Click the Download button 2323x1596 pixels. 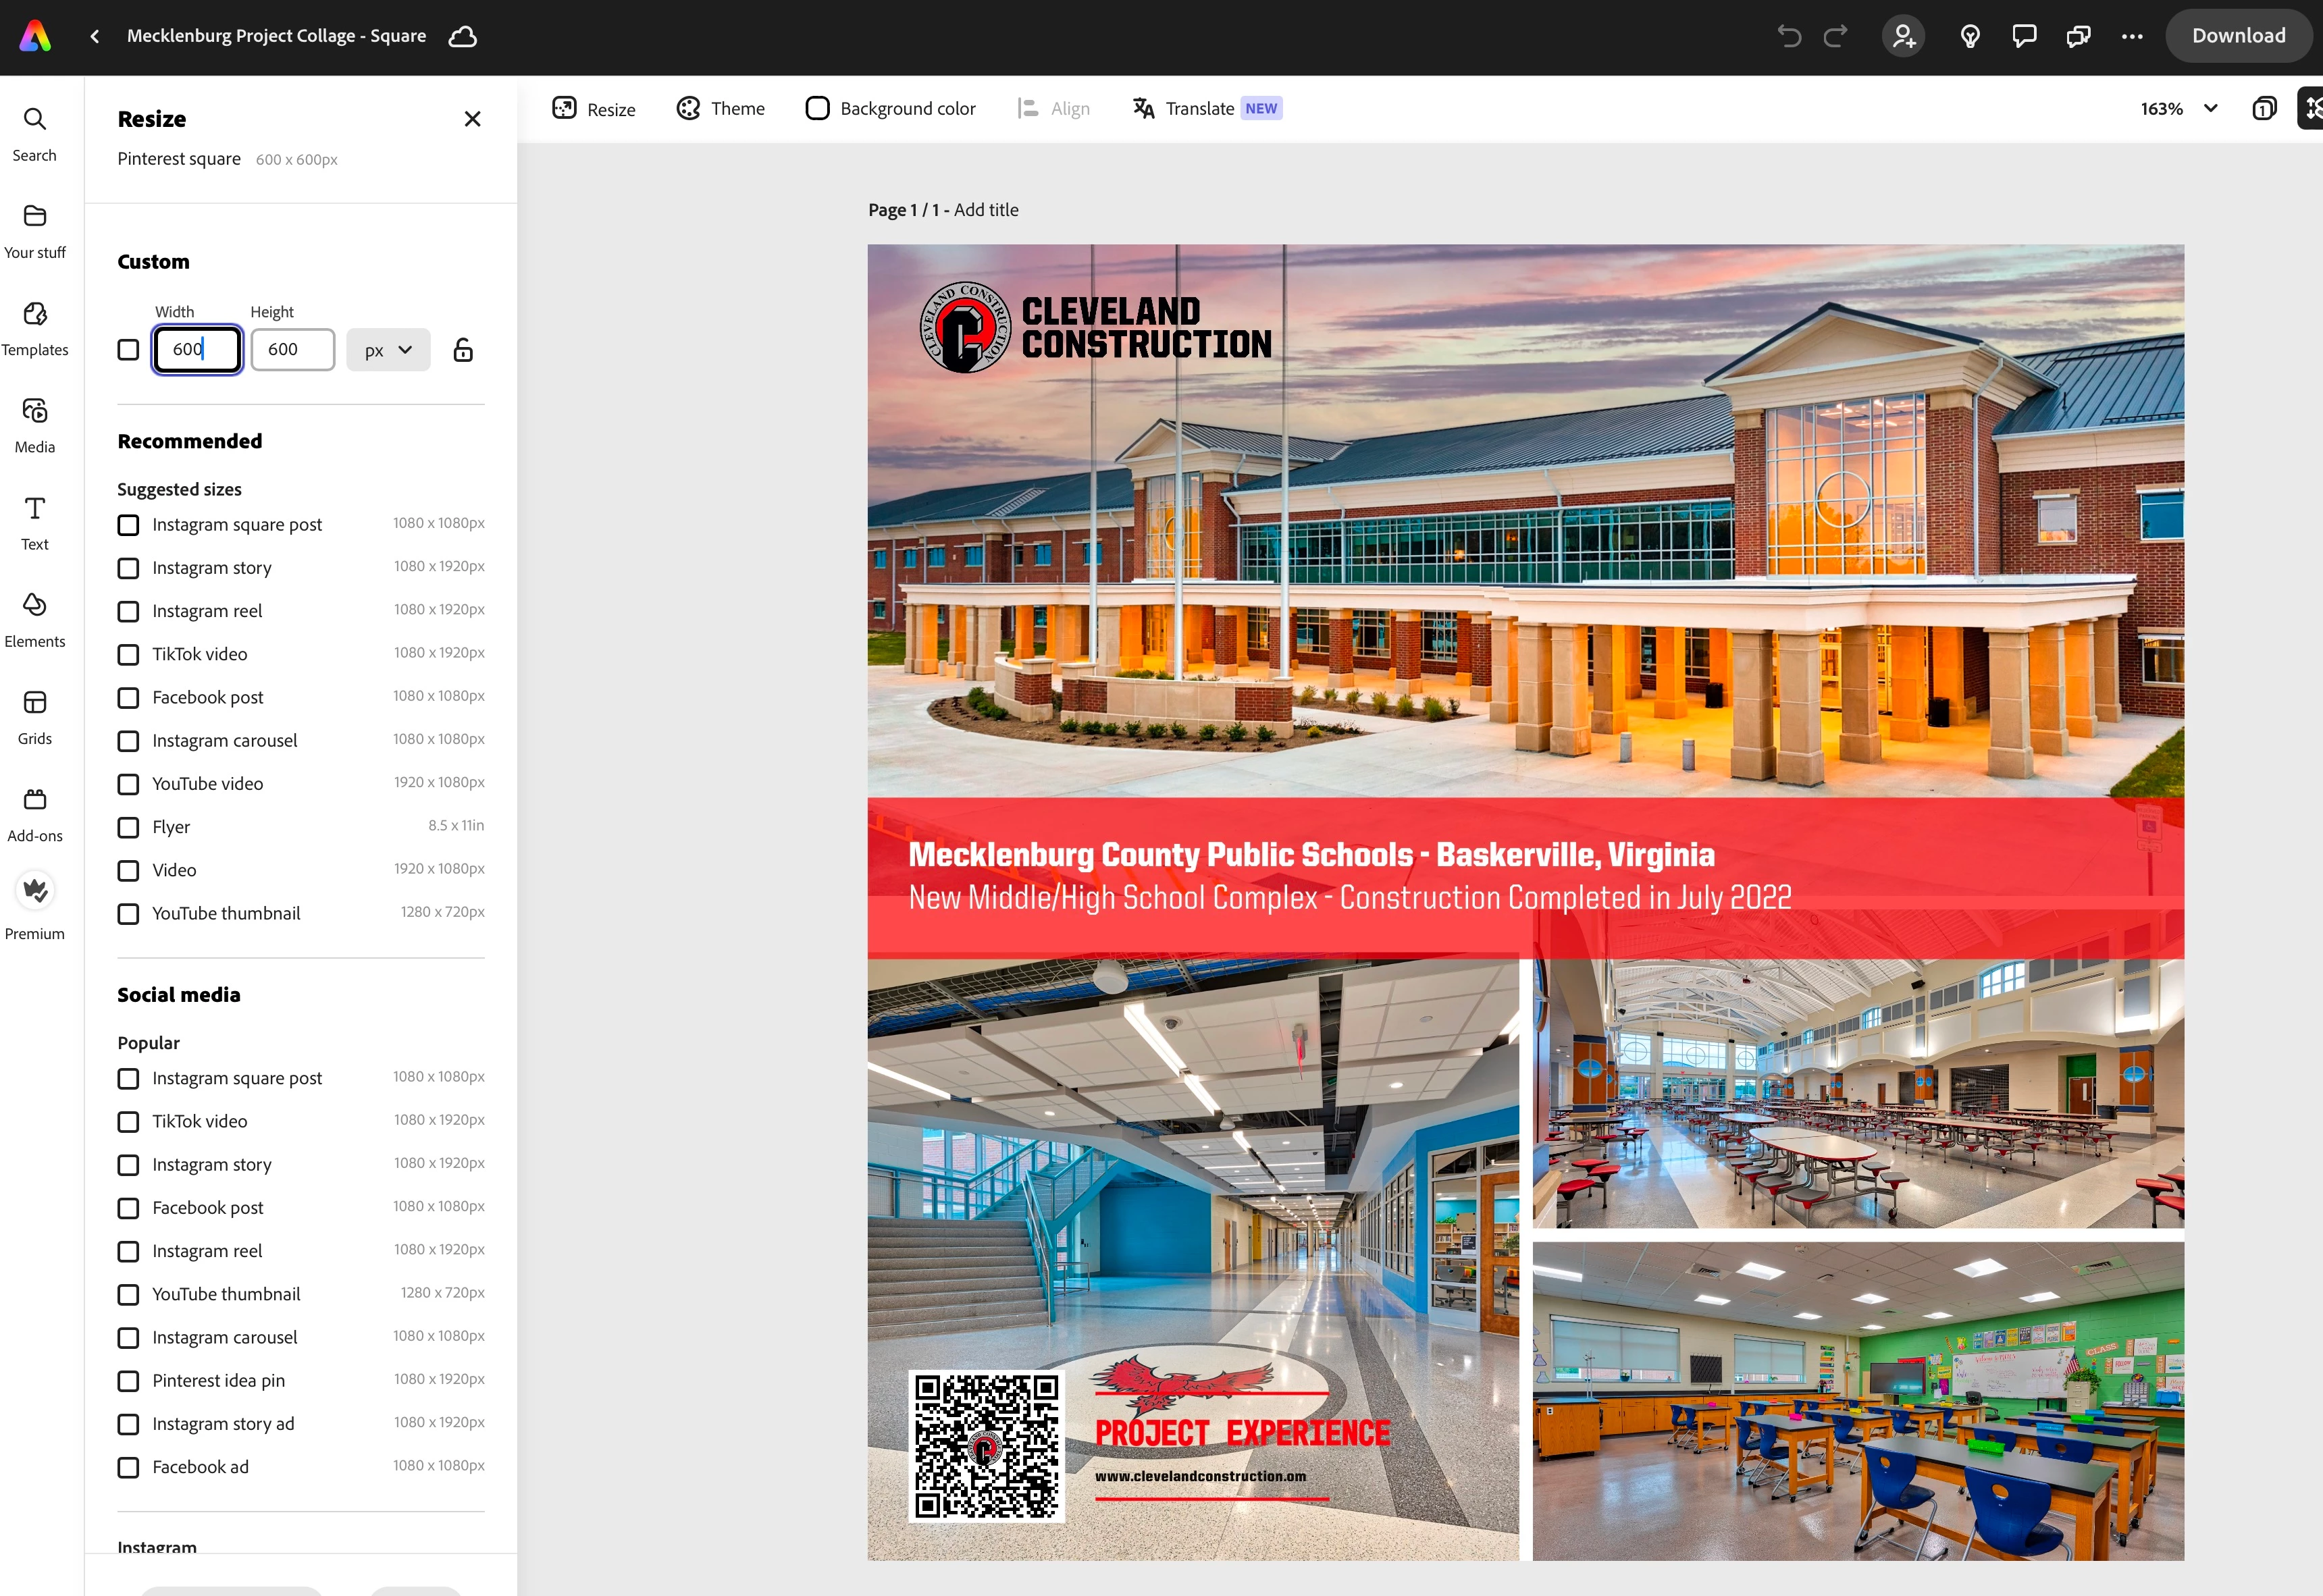[2238, 36]
